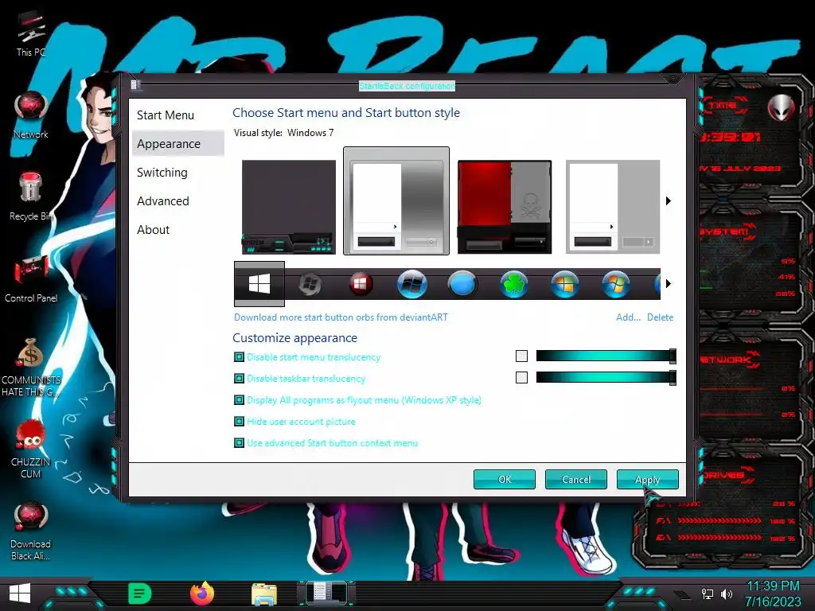
Task: Confirm with the OK button
Action: (x=504, y=479)
